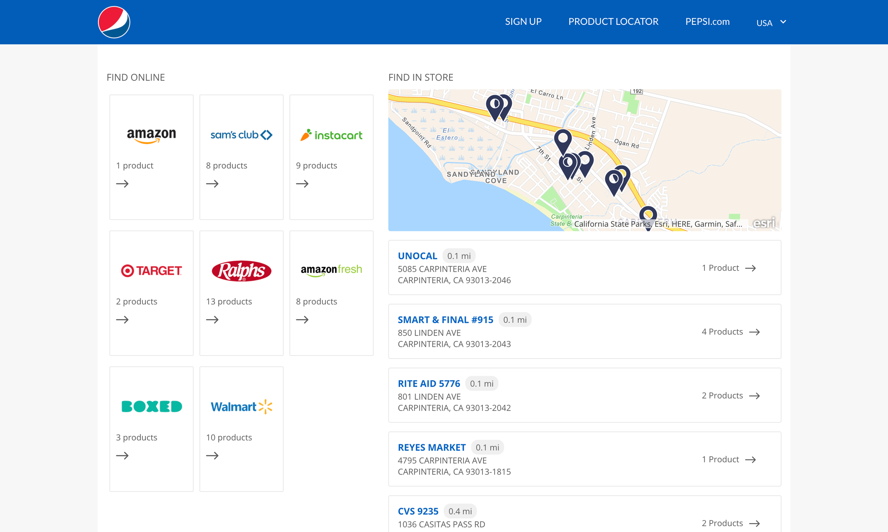Go to PRODUCT LOCATOR in navigation
Screen dimensions: 888x532
click(613, 22)
